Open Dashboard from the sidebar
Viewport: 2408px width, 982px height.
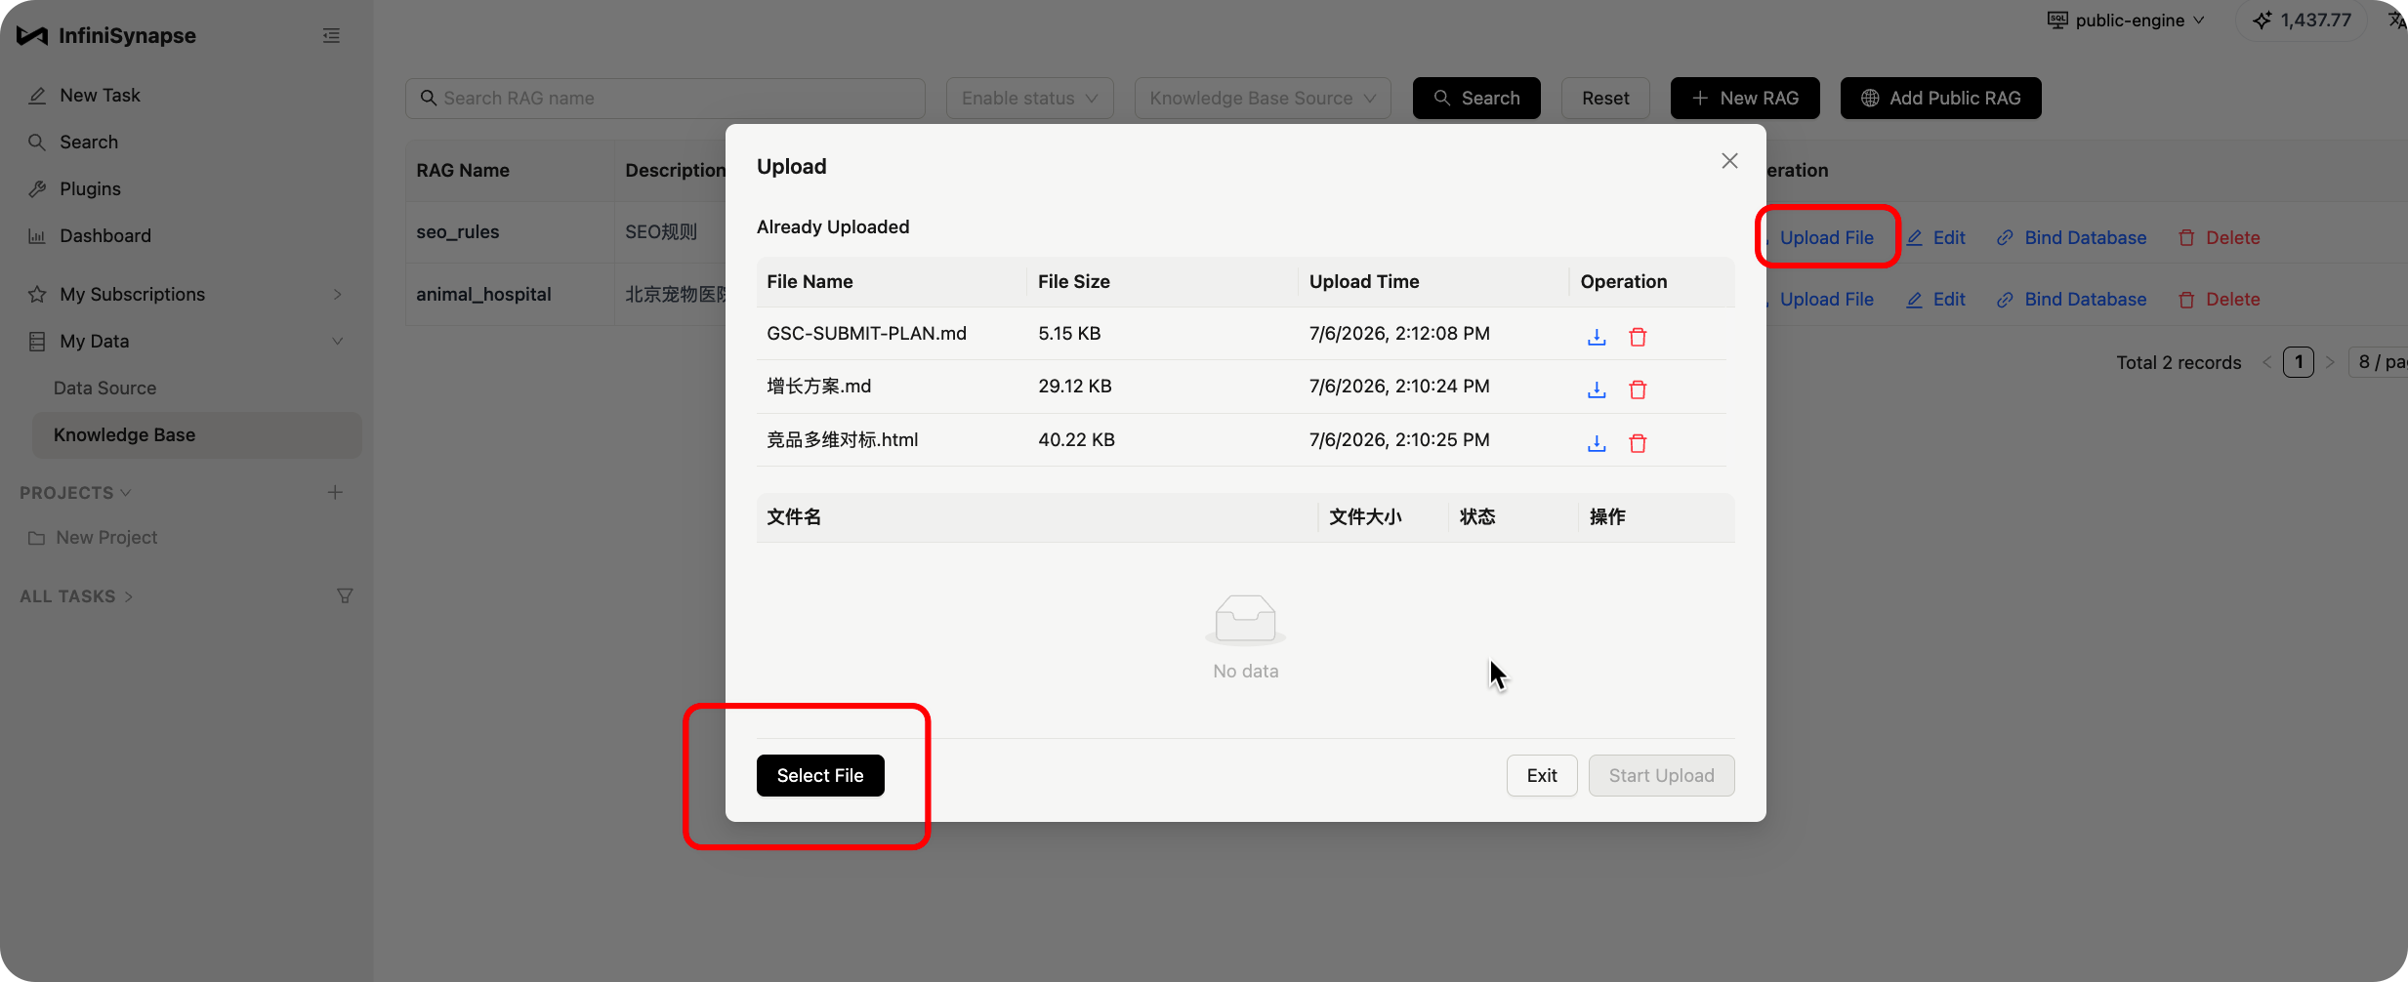[105, 235]
